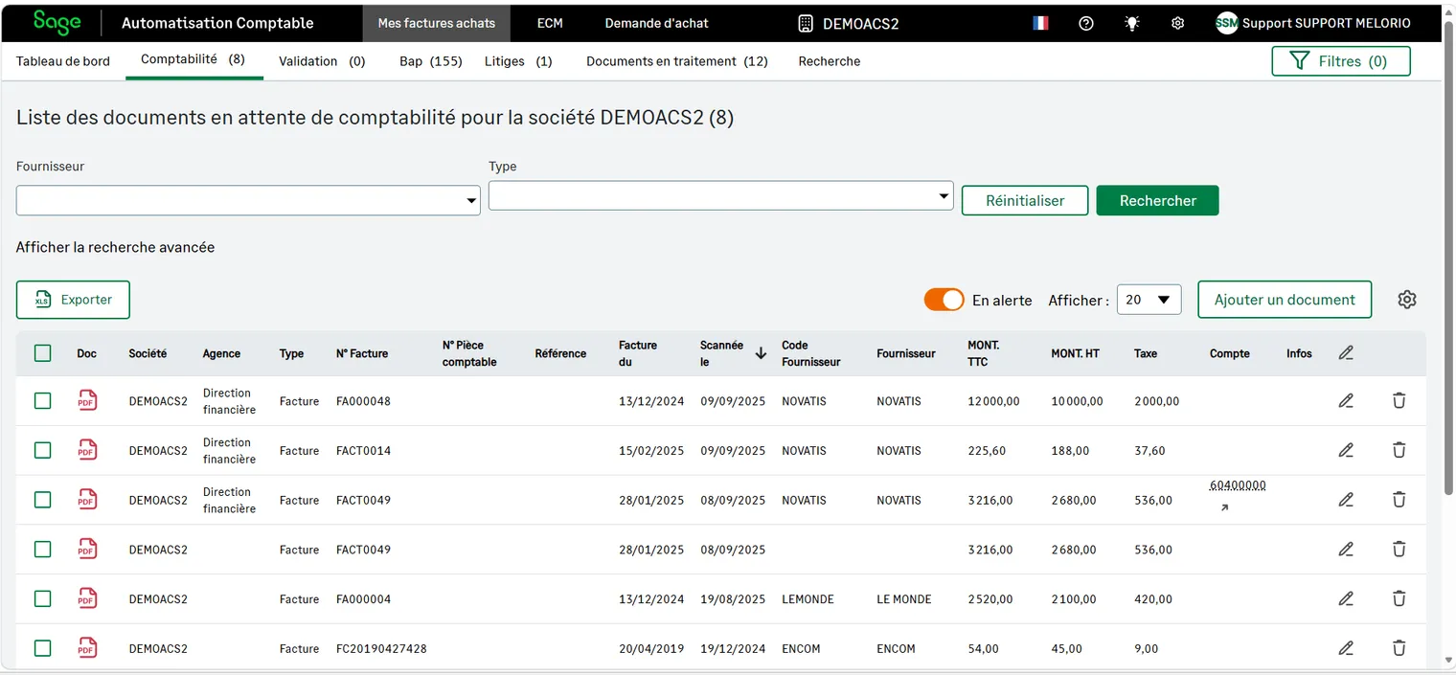The width and height of the screenshot is (1456, 675).
Task: Open the Afficher rows-per-page dropdown
Action: point(1149,300)
